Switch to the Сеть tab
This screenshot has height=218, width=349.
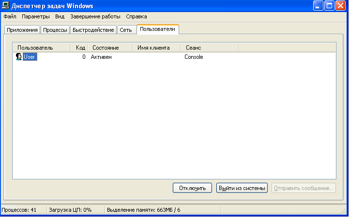coord(126,30)
